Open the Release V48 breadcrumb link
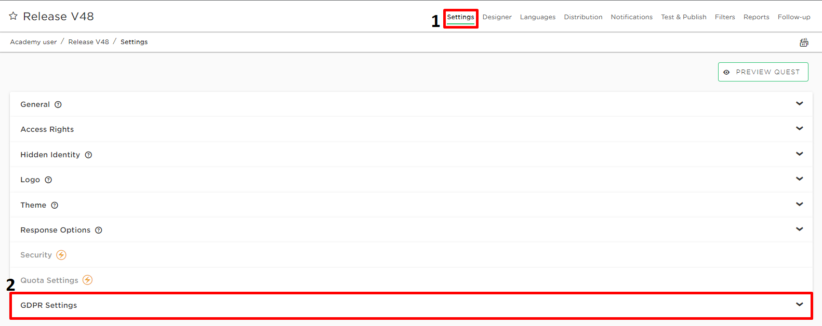This screenshot has width=822, height=326. [88, 42]
